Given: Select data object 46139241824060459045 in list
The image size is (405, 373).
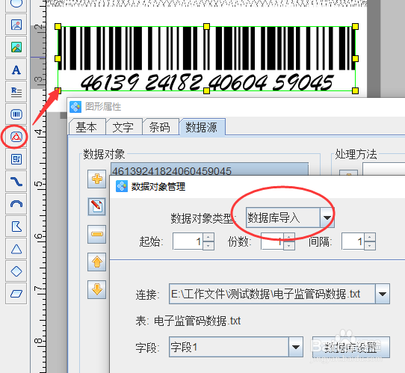Looking at the screenshot, I should point(209,170).
